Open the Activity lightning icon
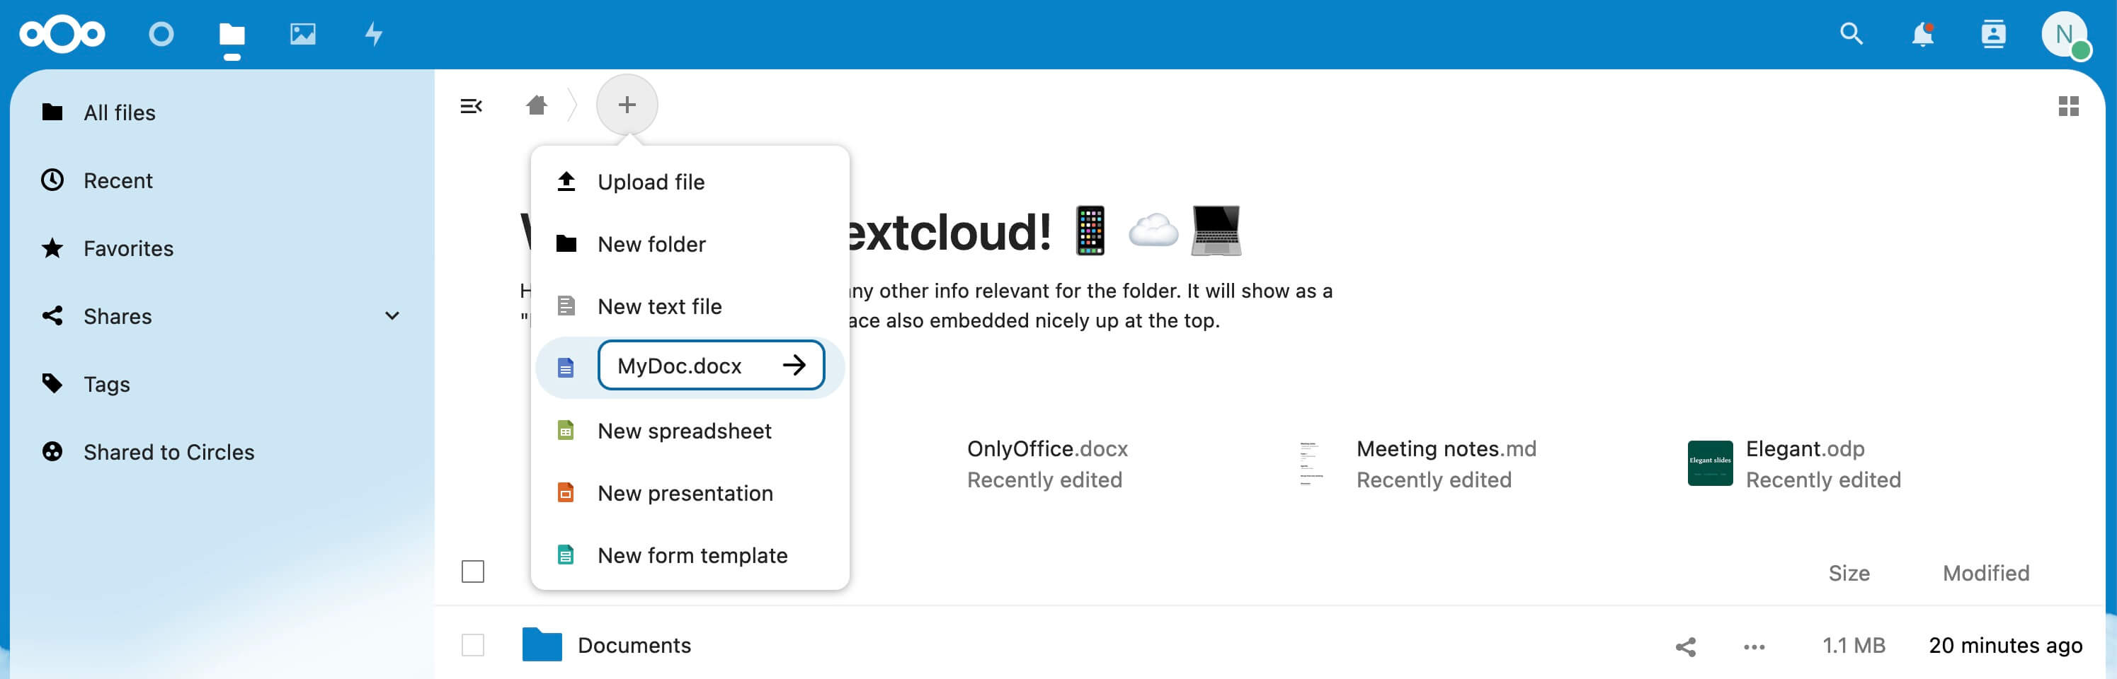 point(374,34)
